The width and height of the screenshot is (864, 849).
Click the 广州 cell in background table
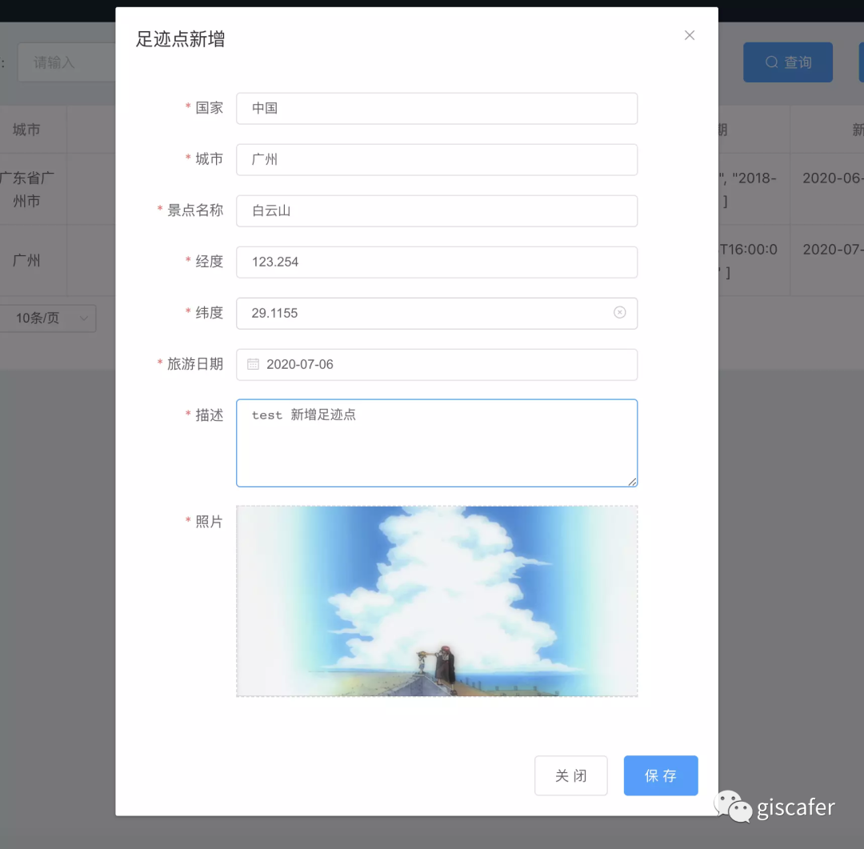[x=26, y=260]
